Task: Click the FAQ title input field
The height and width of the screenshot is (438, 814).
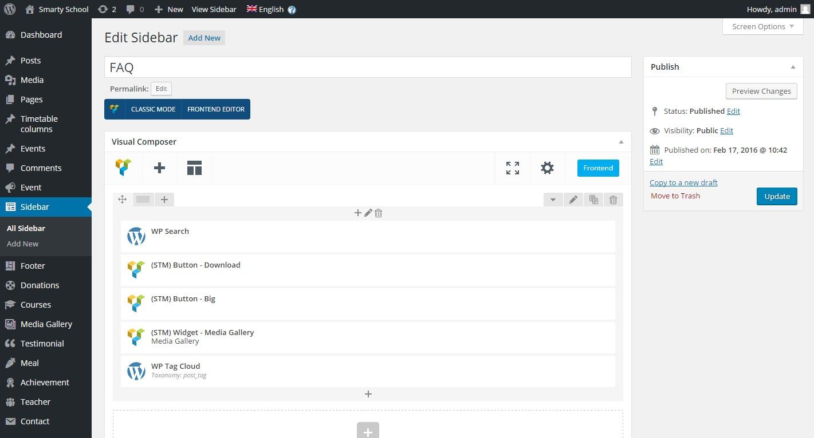Action: click(x=368, y=67)
